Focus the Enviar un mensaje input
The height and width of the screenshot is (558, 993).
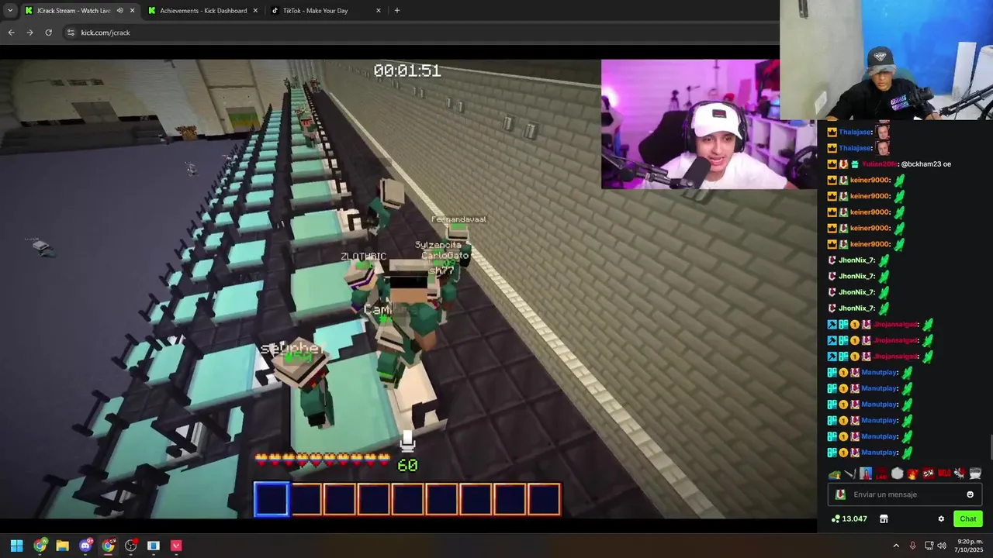tap(905, 494)
